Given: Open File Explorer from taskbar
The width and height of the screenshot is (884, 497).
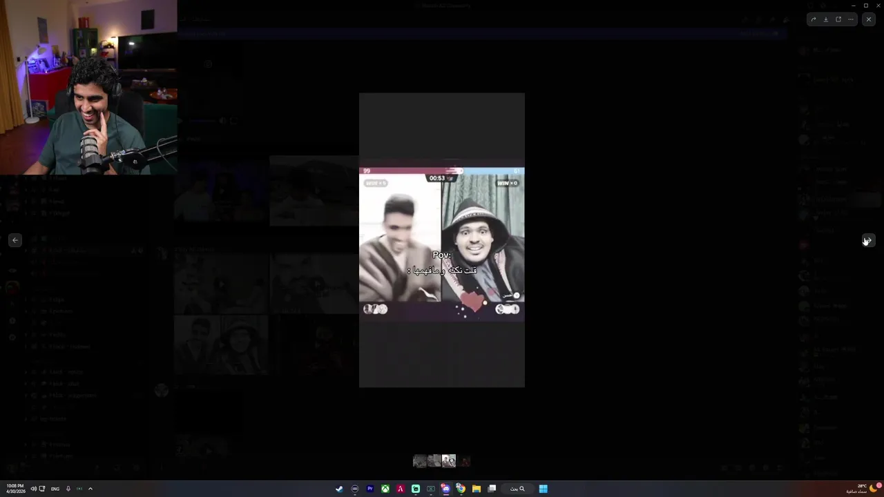Looking at the screenshot, I should coord(477,489).
